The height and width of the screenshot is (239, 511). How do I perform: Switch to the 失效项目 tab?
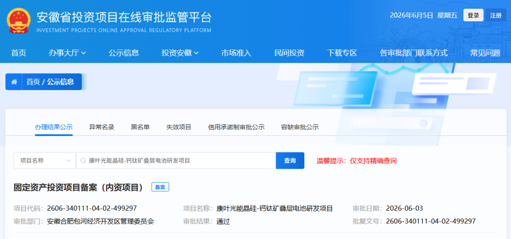click(x=178, y=127)
